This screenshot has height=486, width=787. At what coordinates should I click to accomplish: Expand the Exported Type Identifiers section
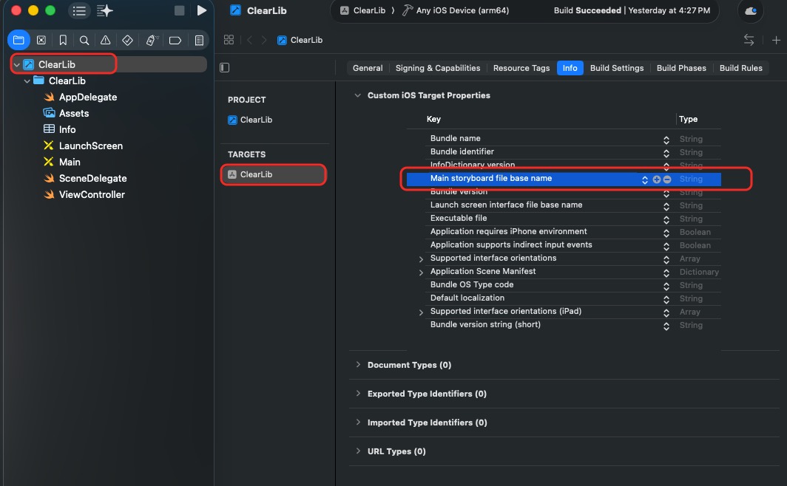(358, 394)
